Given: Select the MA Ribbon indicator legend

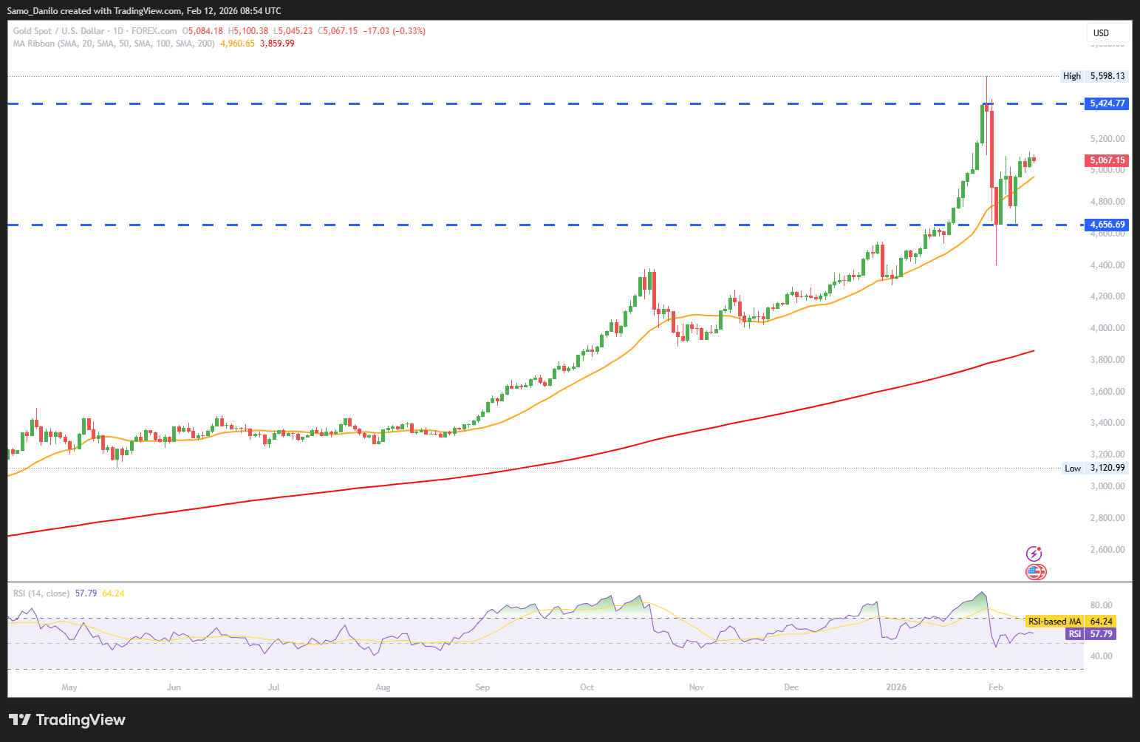Looking at the screenshot, I should 114,44.
